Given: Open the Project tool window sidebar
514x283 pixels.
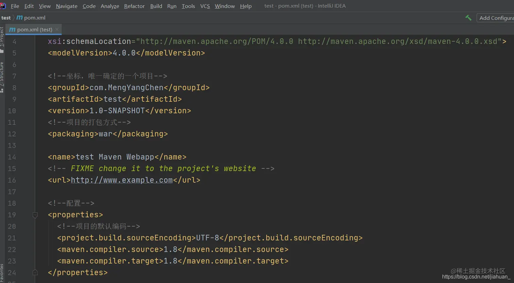Looking at the screenshot, I should pos(2,40).
